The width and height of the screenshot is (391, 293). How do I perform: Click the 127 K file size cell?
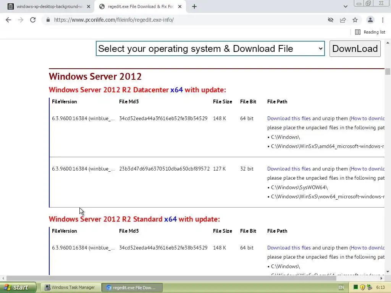[219, 169]
